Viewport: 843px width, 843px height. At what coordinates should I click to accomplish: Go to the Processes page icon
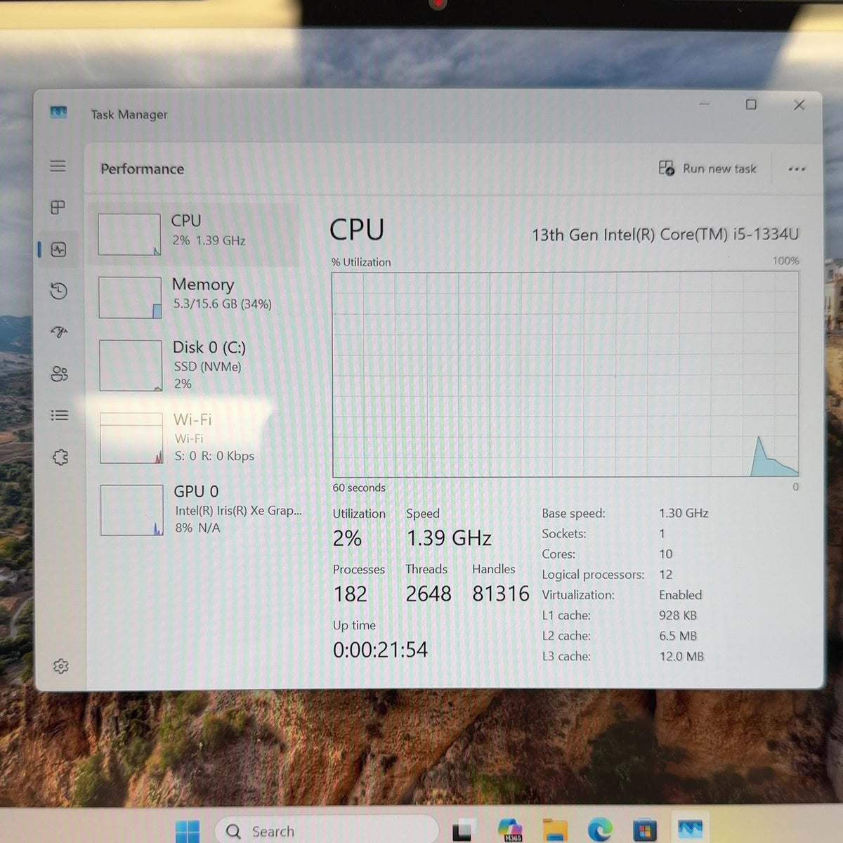pos(58,207)
